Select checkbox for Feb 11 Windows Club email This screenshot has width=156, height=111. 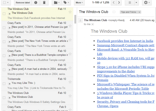pos(4,14)
